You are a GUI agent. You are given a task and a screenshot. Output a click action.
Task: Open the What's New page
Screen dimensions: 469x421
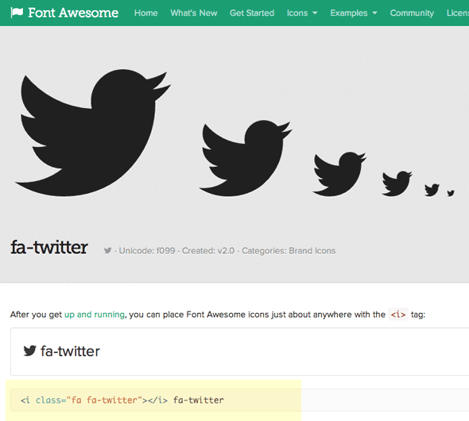tap(194, 13)
